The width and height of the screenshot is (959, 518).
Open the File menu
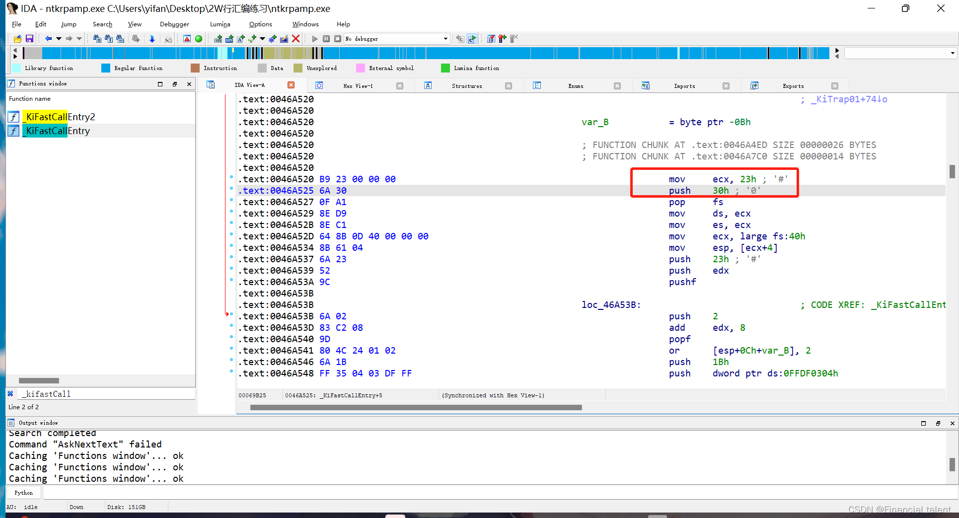coord(16,24)
